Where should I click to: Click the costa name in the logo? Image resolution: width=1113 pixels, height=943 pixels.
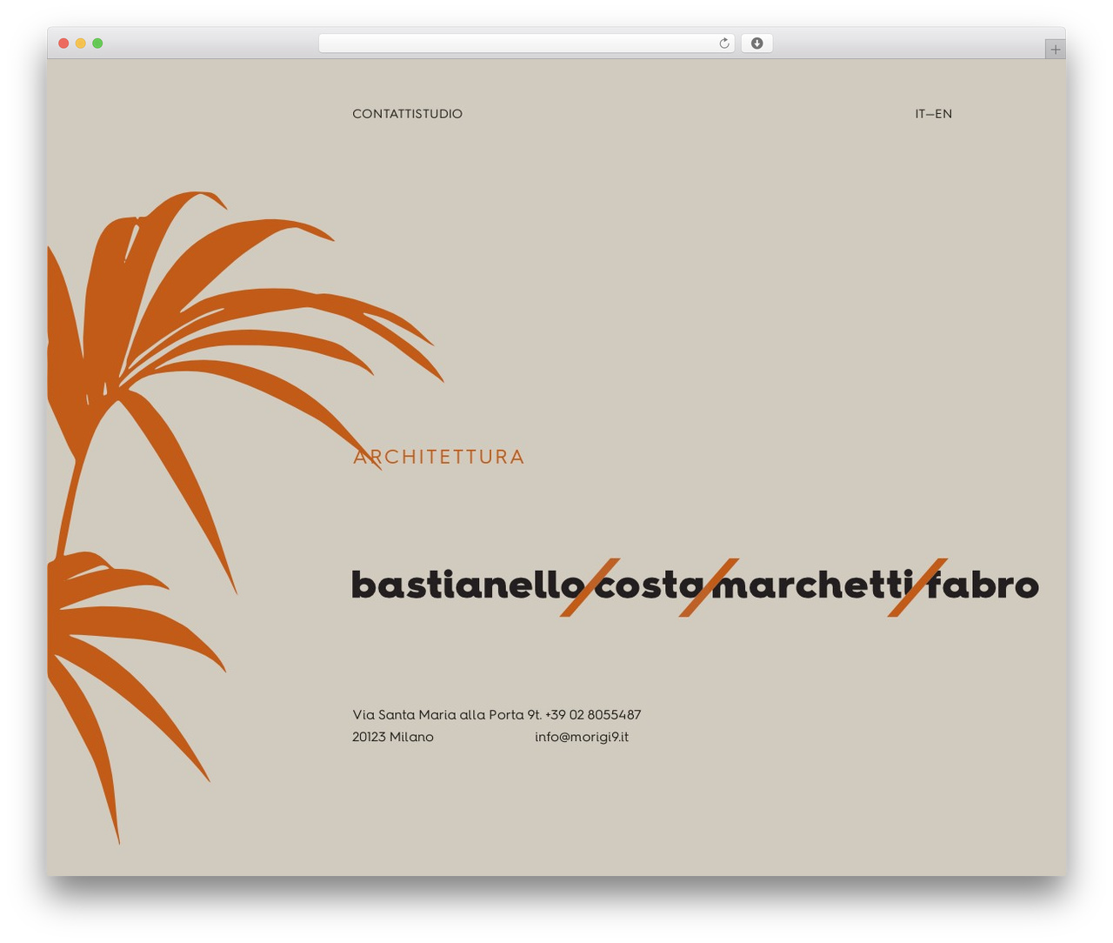coord(650,585)
